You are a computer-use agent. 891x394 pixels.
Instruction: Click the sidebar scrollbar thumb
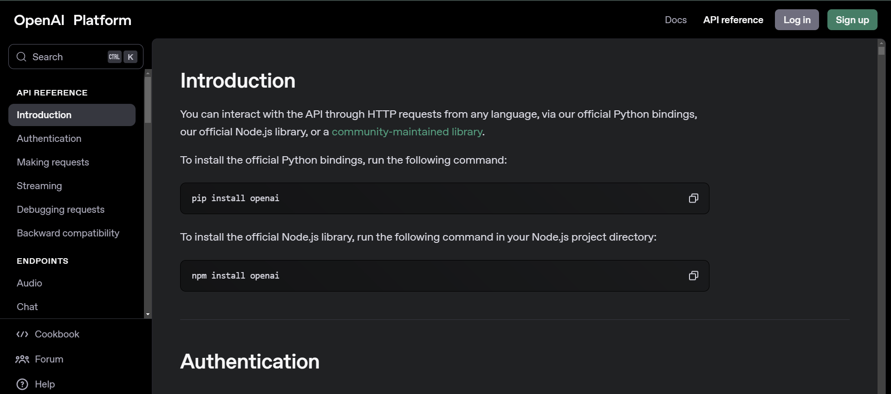pos(148,100)
